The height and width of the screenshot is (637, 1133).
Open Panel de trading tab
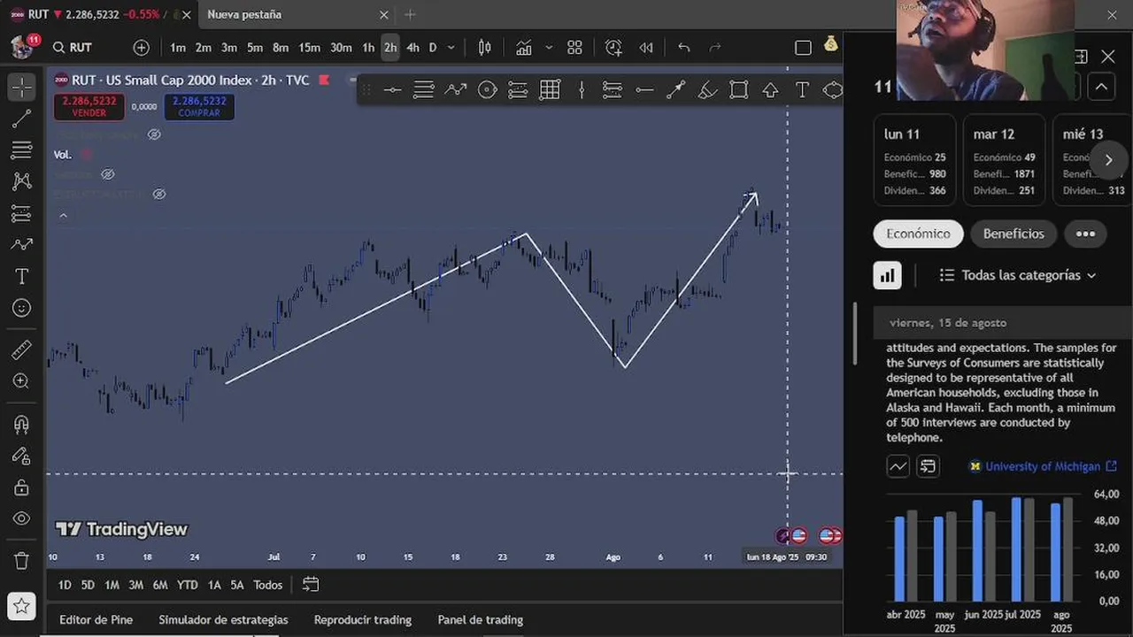click(x=481, y=620)
